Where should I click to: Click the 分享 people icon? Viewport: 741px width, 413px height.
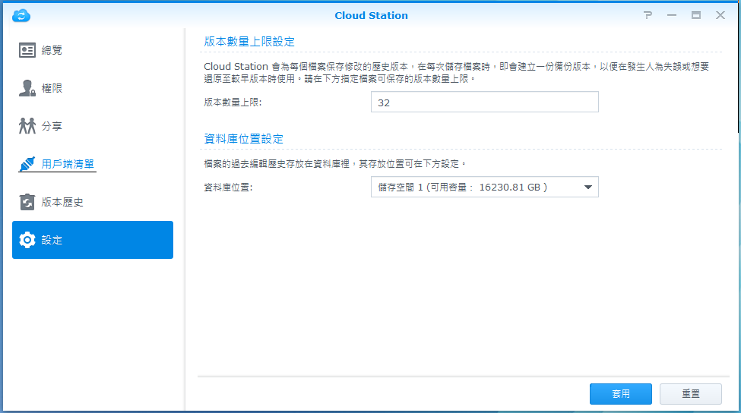pos(27,126)
